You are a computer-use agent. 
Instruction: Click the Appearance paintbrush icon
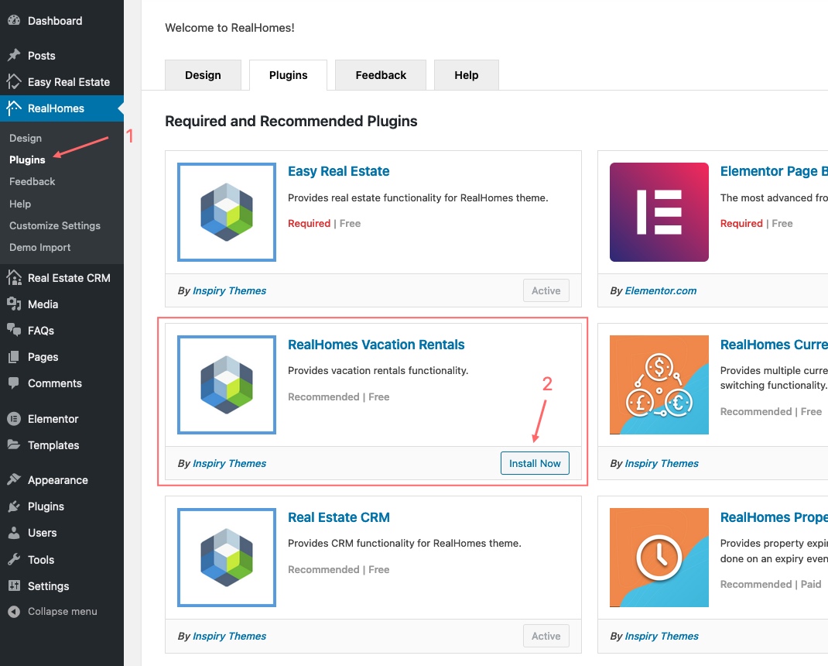(14, 480)
